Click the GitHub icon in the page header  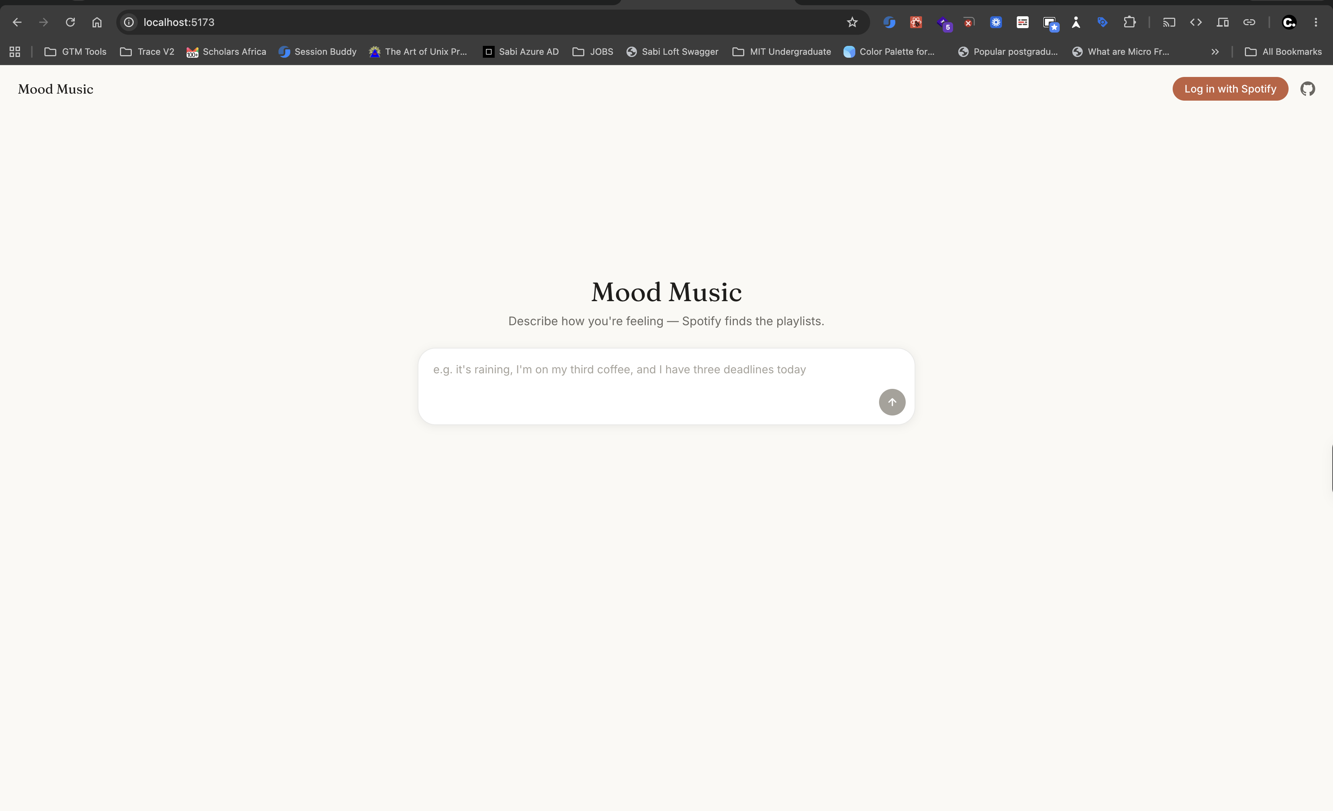point(1307,89)
